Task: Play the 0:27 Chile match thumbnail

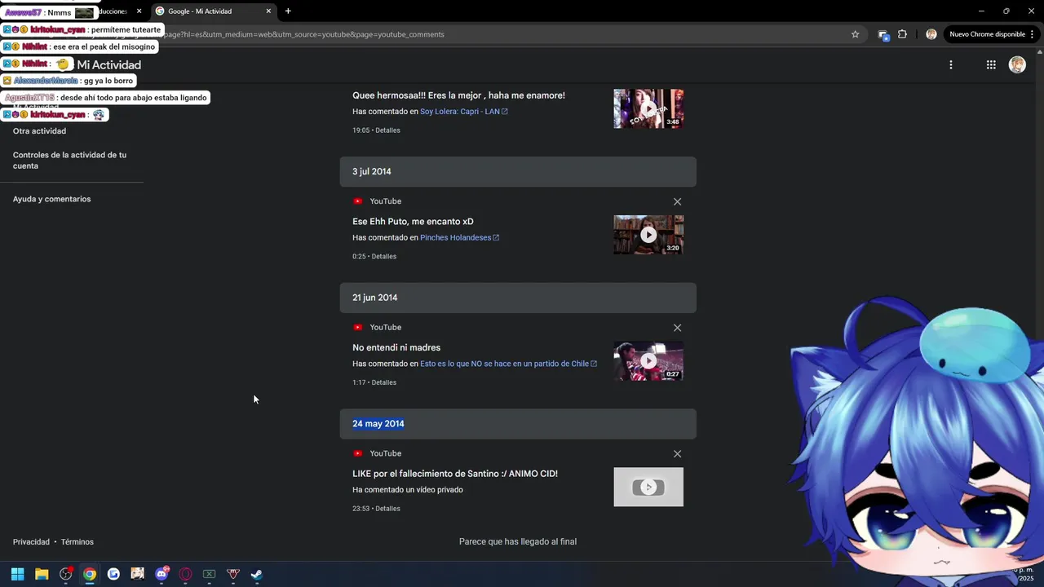Action: point(648,361)
